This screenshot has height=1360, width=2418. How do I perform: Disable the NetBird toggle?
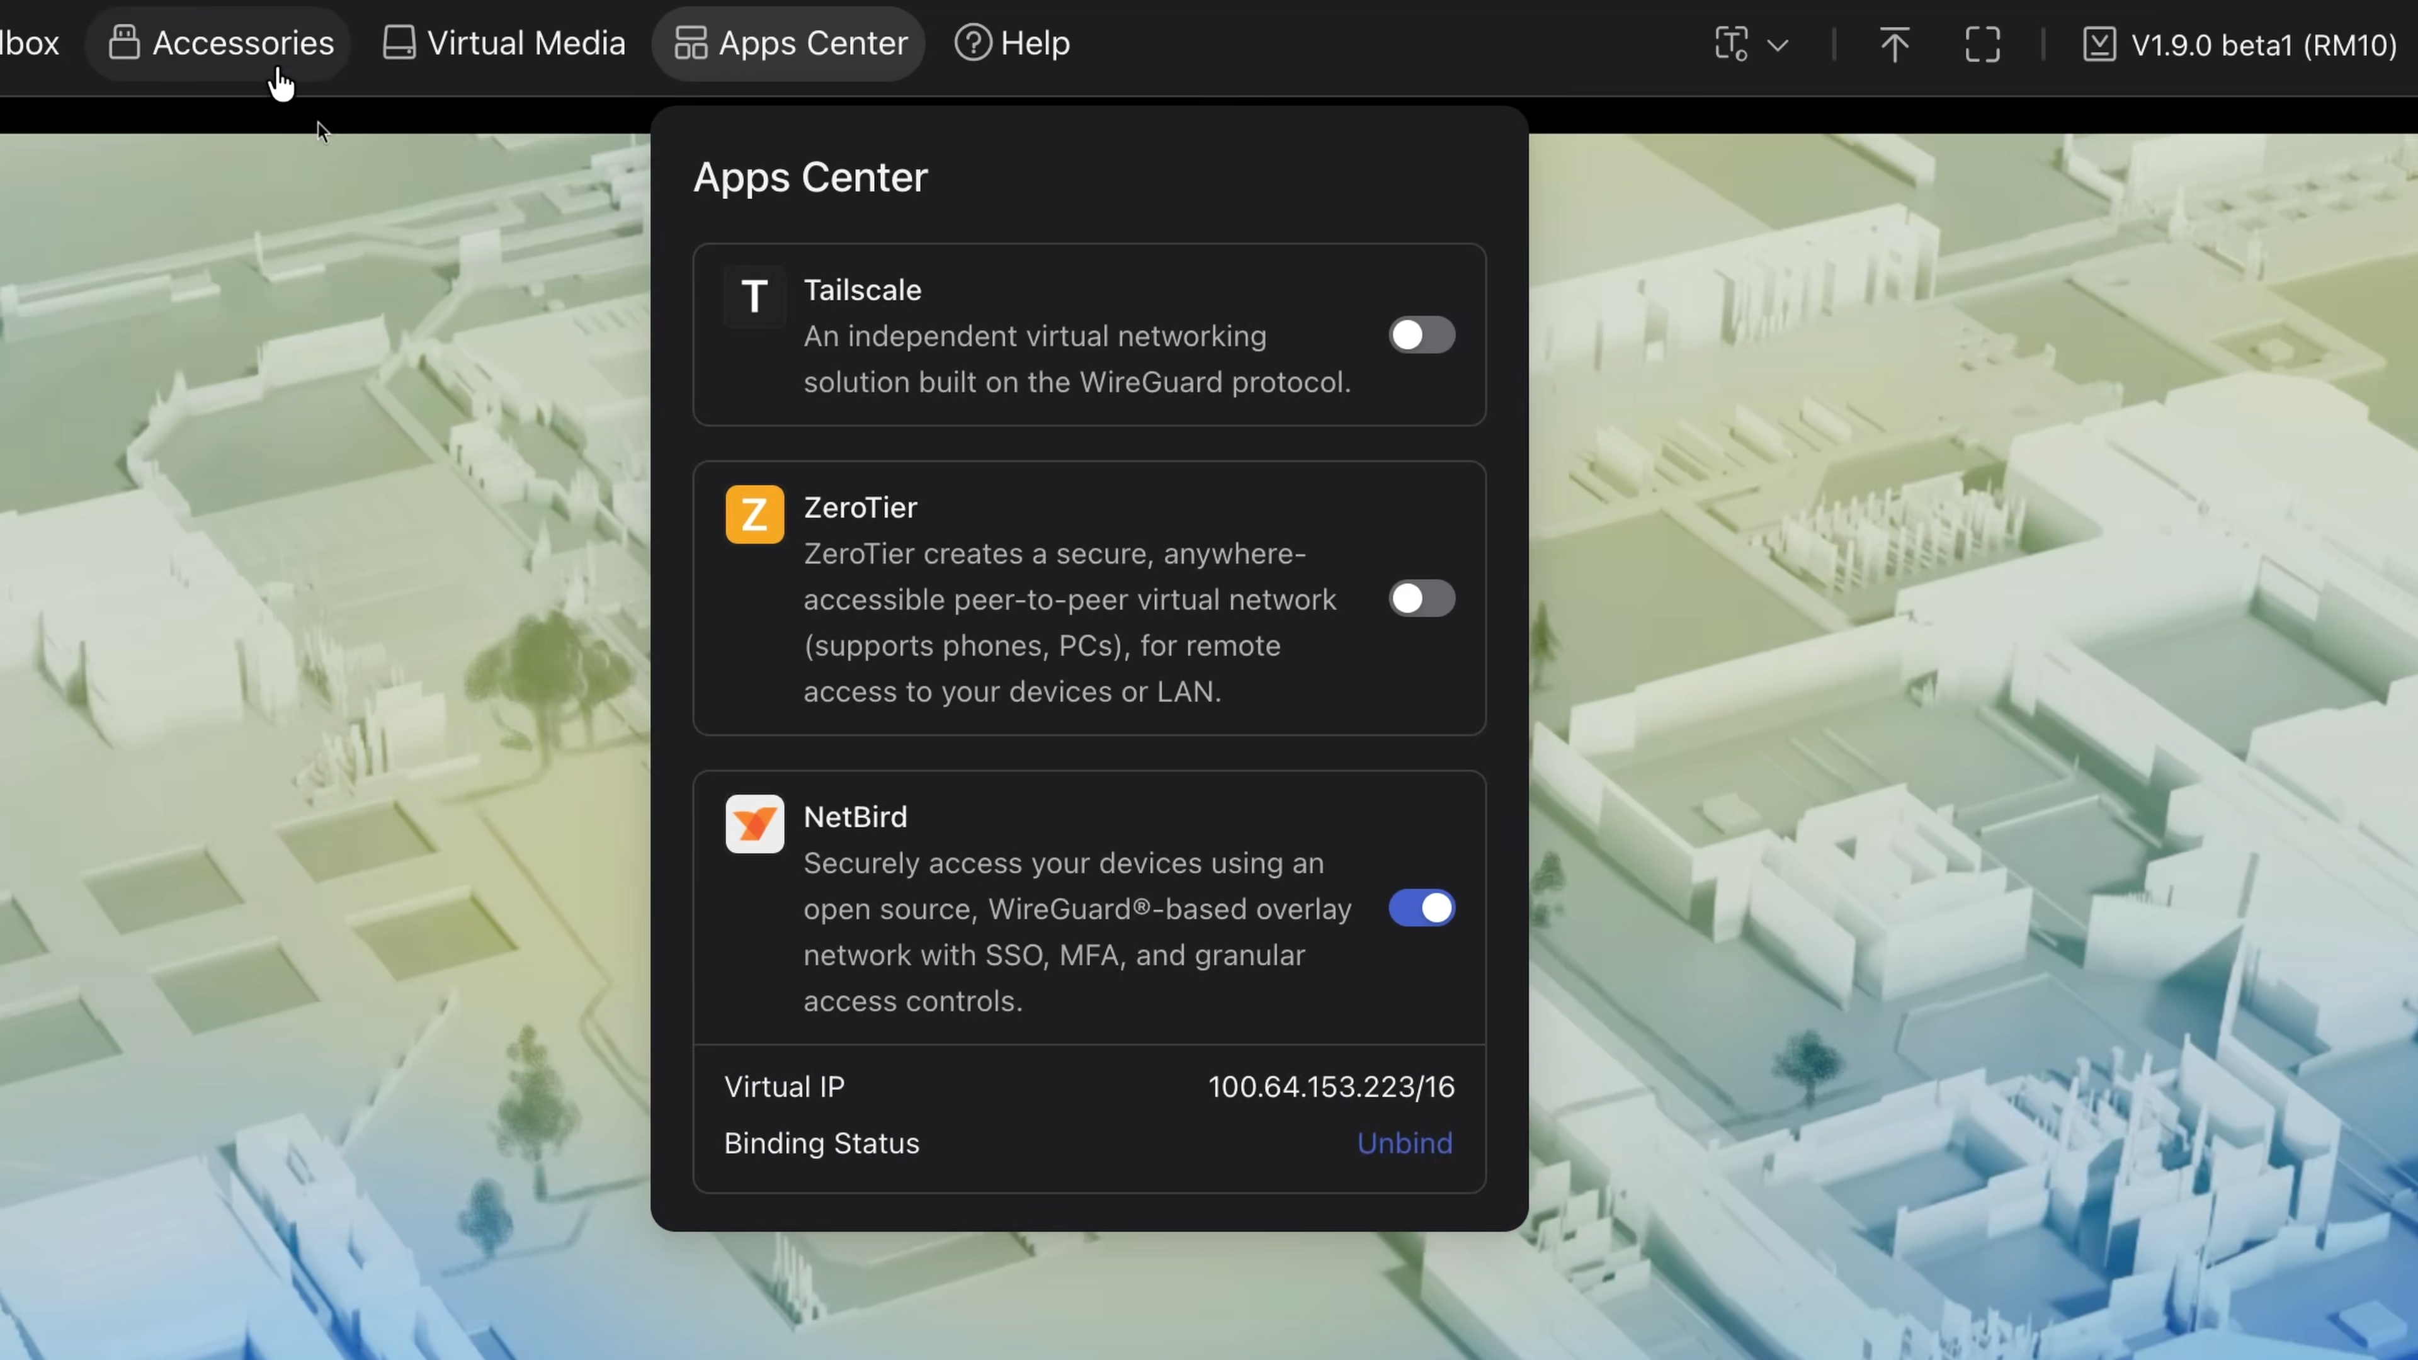click(1422, 907)
